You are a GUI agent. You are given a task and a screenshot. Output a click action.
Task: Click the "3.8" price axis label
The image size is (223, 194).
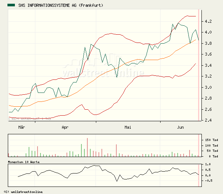(x=208, y=43)
